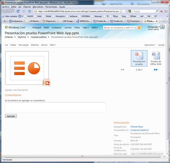Click the Cualquiera (público) sharing link
The image size is (170, 163).
point(140,130)
